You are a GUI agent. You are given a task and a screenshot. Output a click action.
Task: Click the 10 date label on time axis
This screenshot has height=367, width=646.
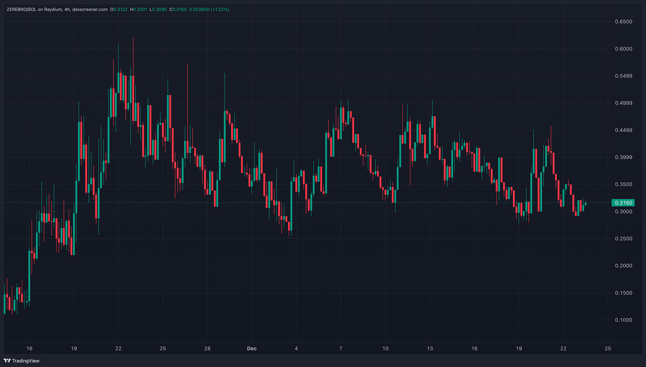385,349
